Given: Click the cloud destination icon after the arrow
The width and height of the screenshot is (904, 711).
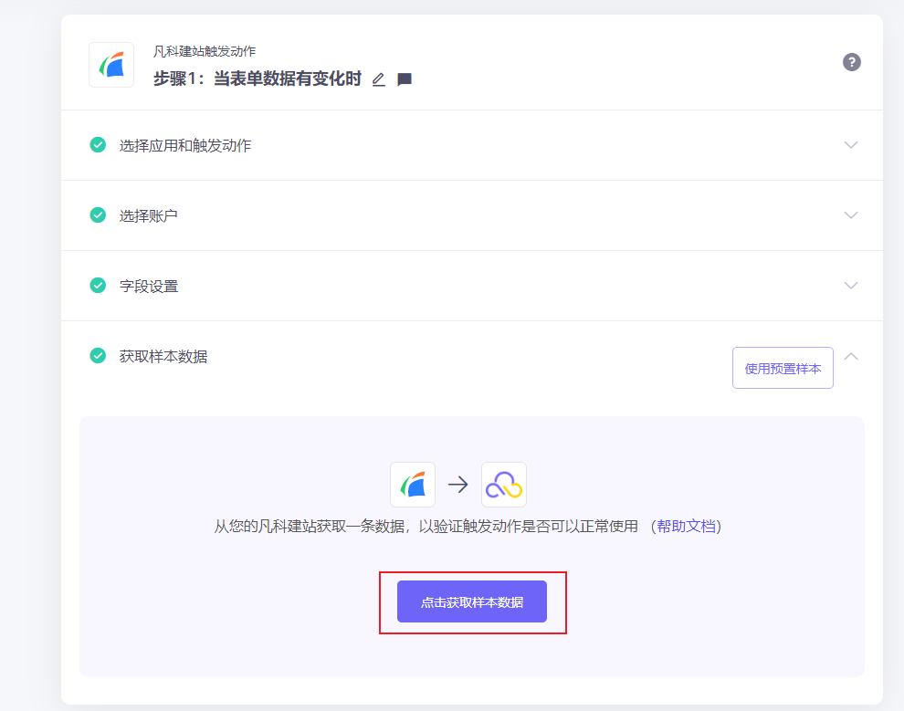Looking at the screenshot, I should point(504,485).
